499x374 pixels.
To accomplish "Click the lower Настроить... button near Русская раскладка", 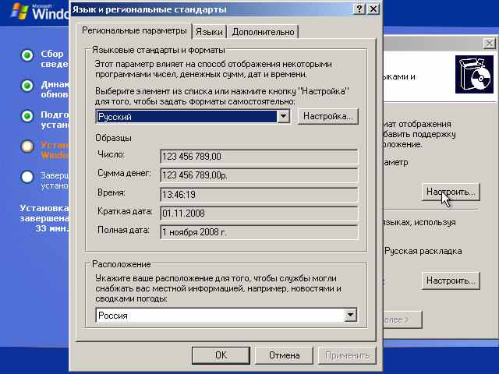I will (x=451, y=280).
